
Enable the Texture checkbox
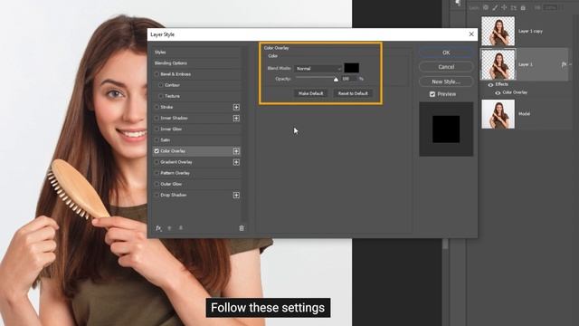click(x=161, y=96)
